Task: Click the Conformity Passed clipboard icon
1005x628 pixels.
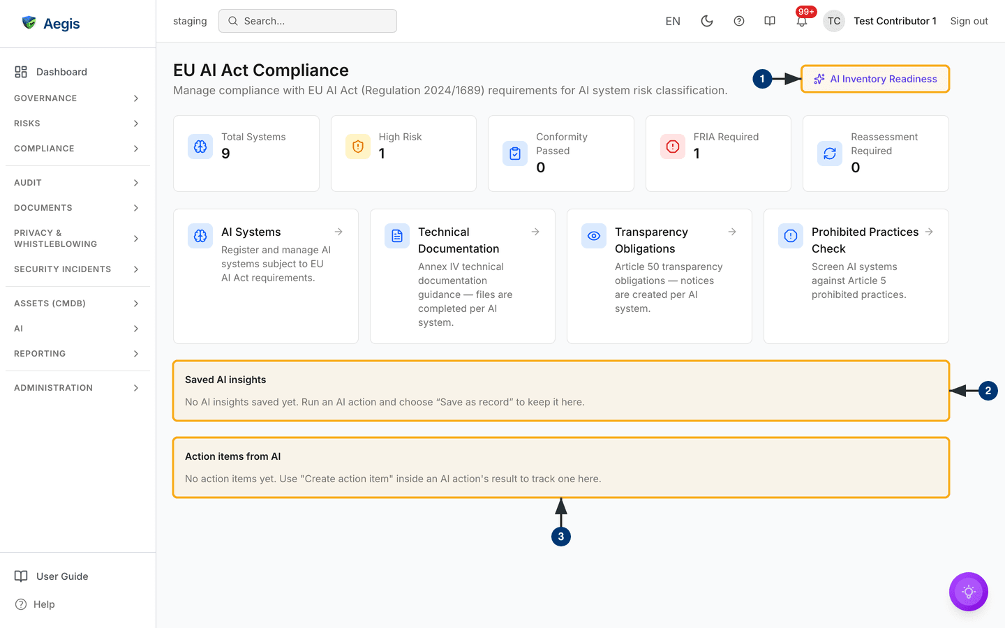Action: [x=515, y=154]
